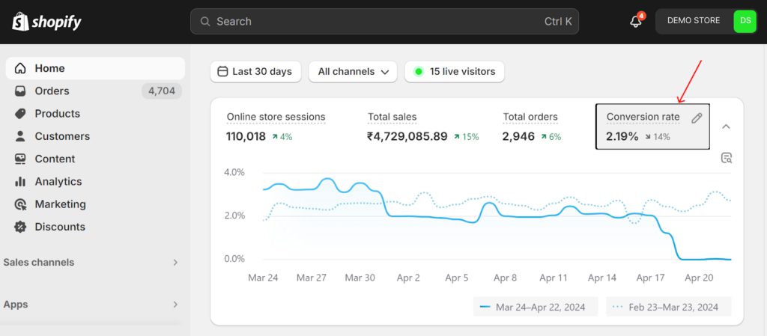767x336 pixels.
Task: Click the Shopify logo
Action: click(x=46, y=22)
